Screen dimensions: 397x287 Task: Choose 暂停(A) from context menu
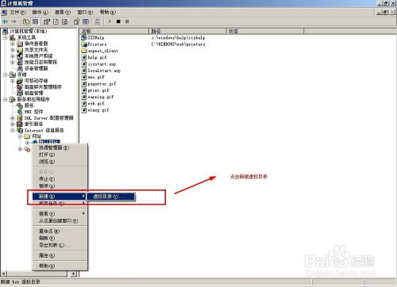pyautogui.click(x=59, y=186)
